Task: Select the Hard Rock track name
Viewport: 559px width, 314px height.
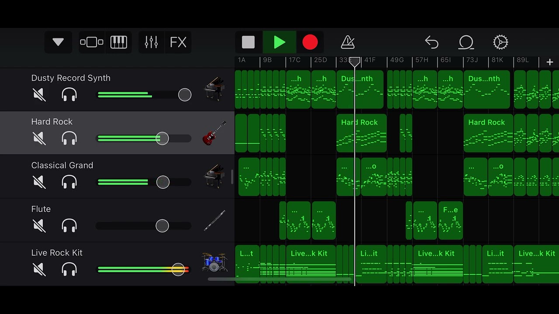Action: [52, 122]
